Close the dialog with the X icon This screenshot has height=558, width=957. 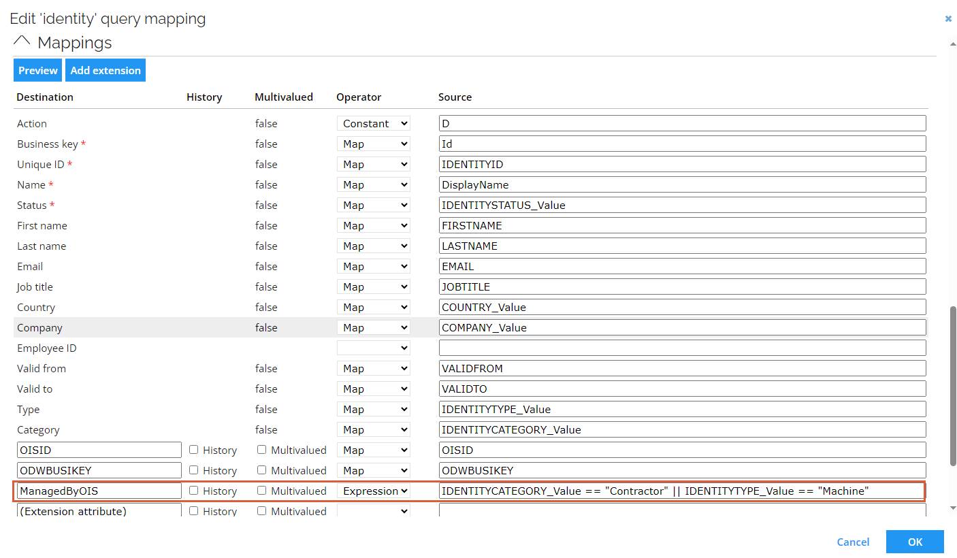pos(948,19)
